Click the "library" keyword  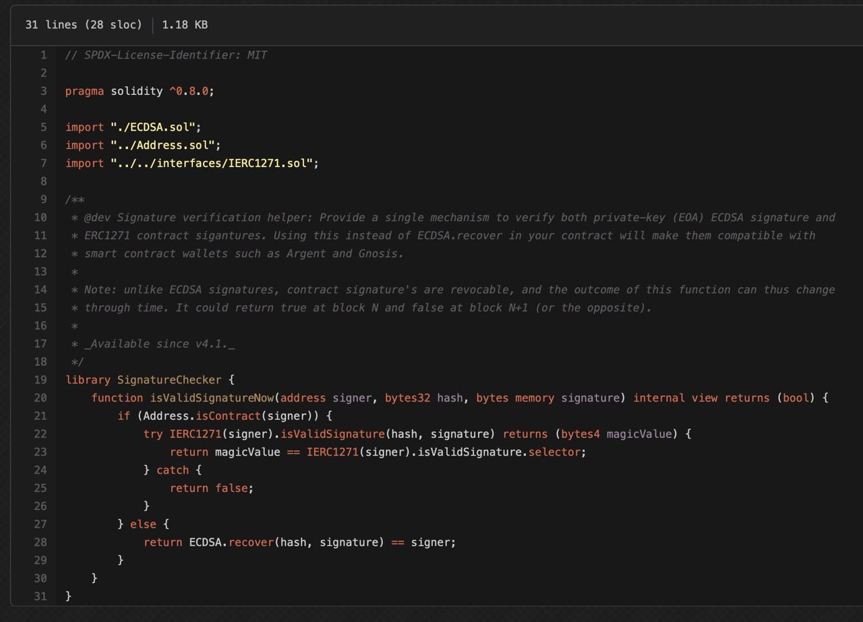pos(88,380)
